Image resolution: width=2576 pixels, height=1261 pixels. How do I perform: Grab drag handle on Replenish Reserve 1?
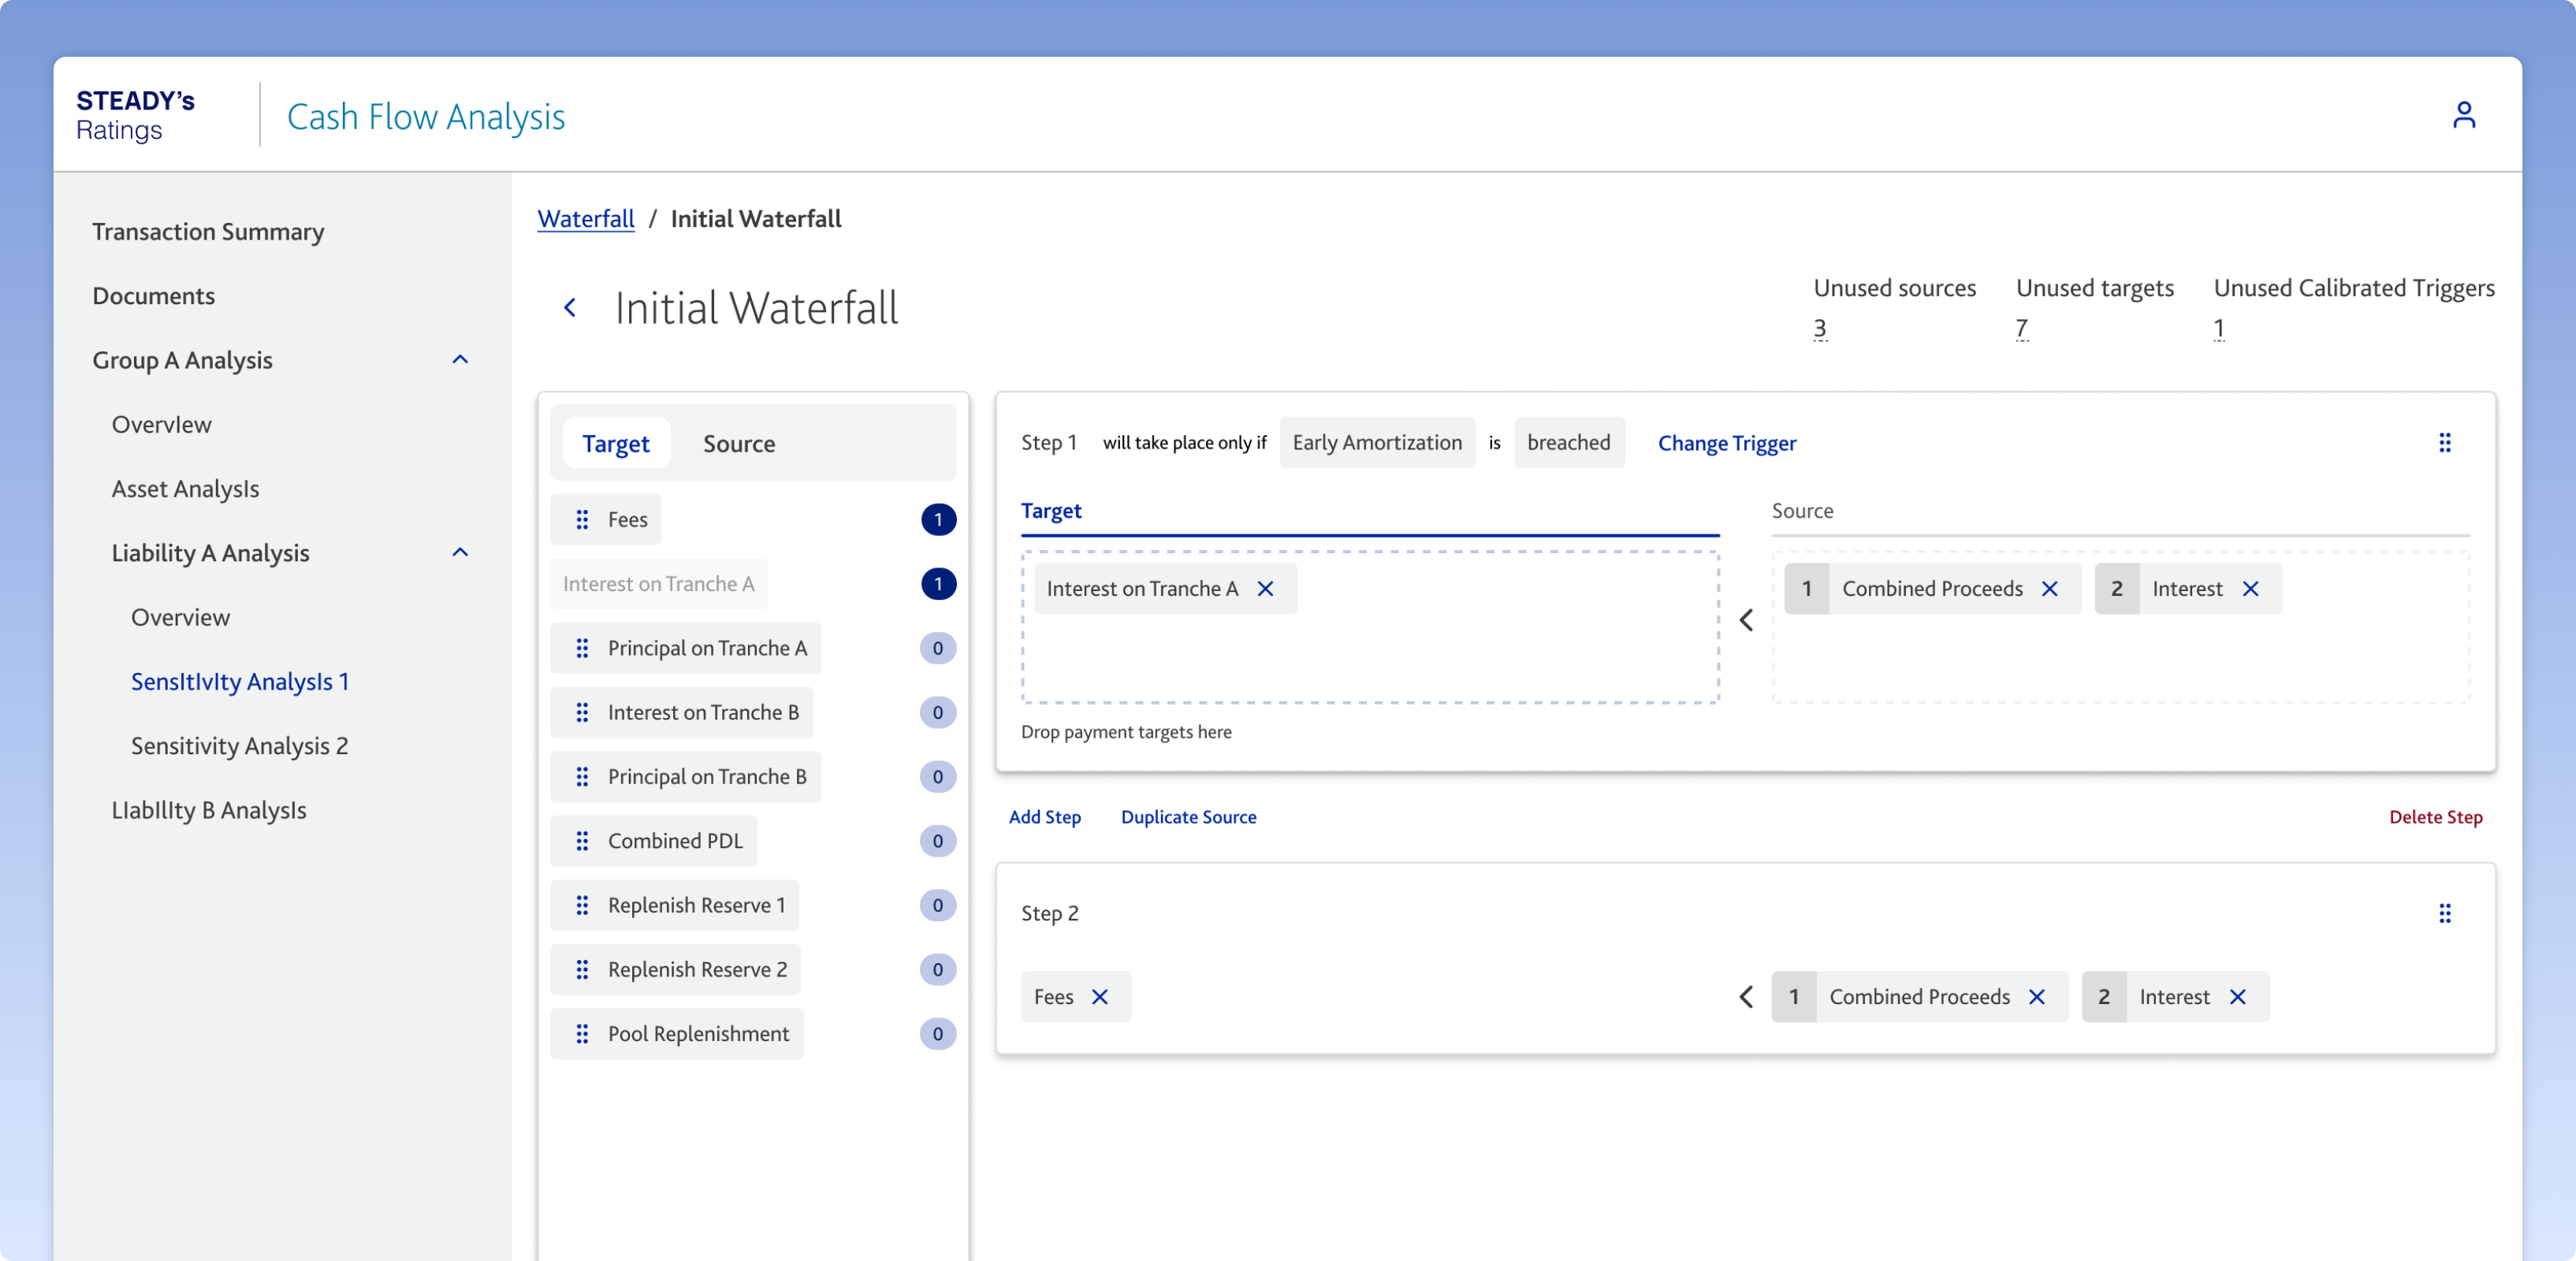tap(582, 905)
